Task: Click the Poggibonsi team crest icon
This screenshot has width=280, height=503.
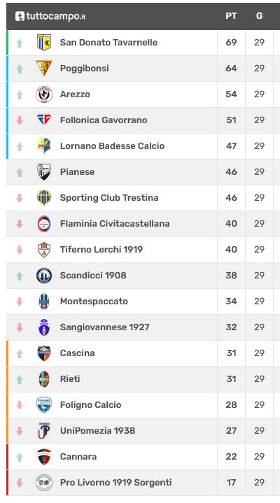Action: tap(44, 68)
